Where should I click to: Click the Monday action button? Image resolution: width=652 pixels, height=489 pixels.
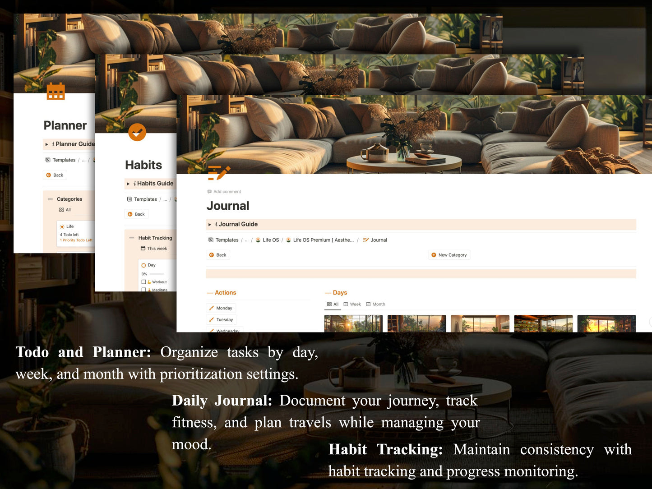click(x=221, y=308)
